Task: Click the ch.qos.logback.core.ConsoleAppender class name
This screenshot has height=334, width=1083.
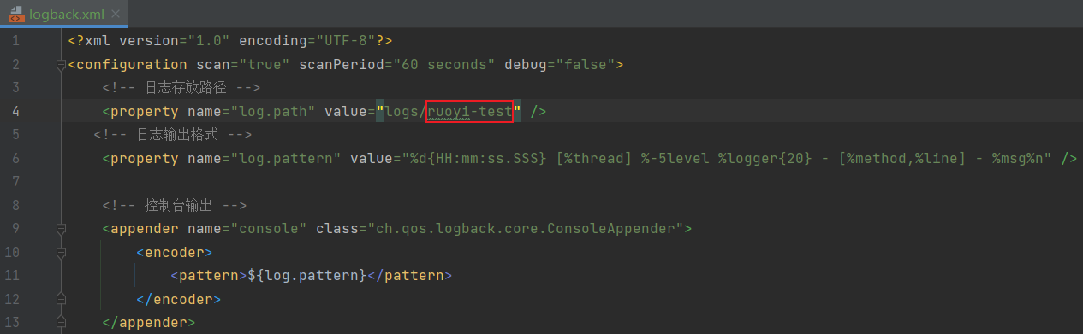Action: [526, 229]
